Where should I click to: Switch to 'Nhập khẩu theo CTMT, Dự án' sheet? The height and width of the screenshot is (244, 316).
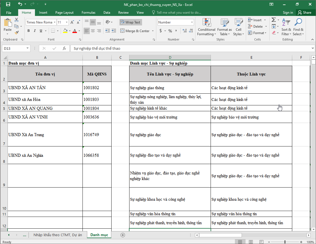58,235
